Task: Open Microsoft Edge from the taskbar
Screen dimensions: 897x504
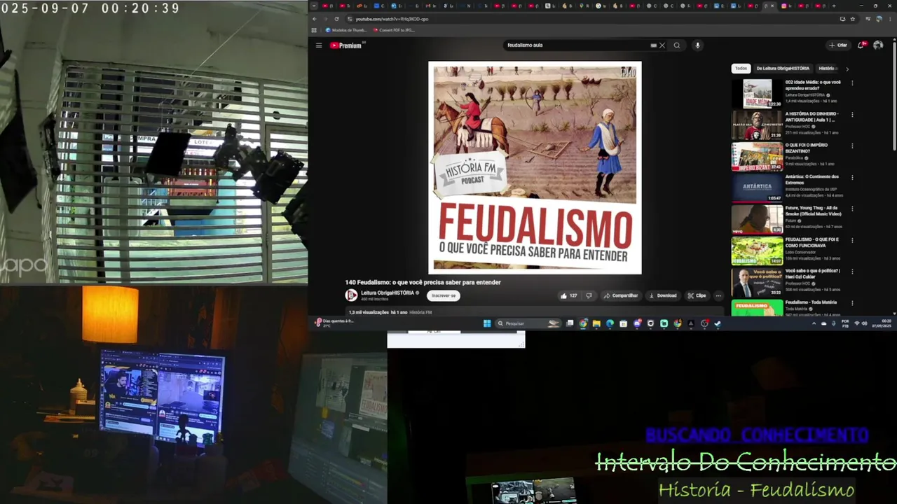Action: 610,323
